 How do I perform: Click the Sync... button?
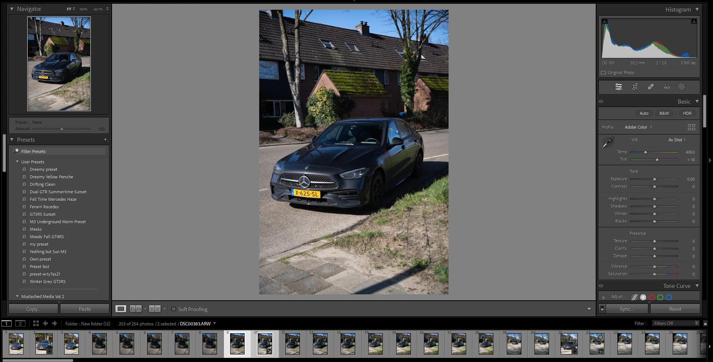(x=627, y=309)
